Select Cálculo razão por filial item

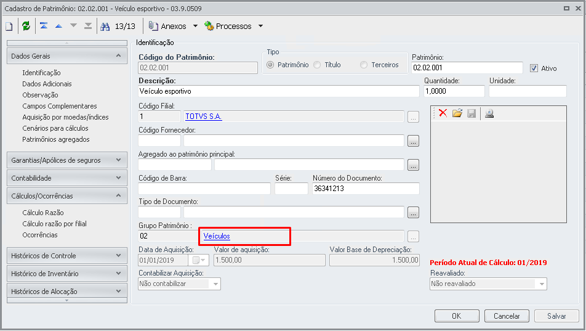[x=54, y=224]
